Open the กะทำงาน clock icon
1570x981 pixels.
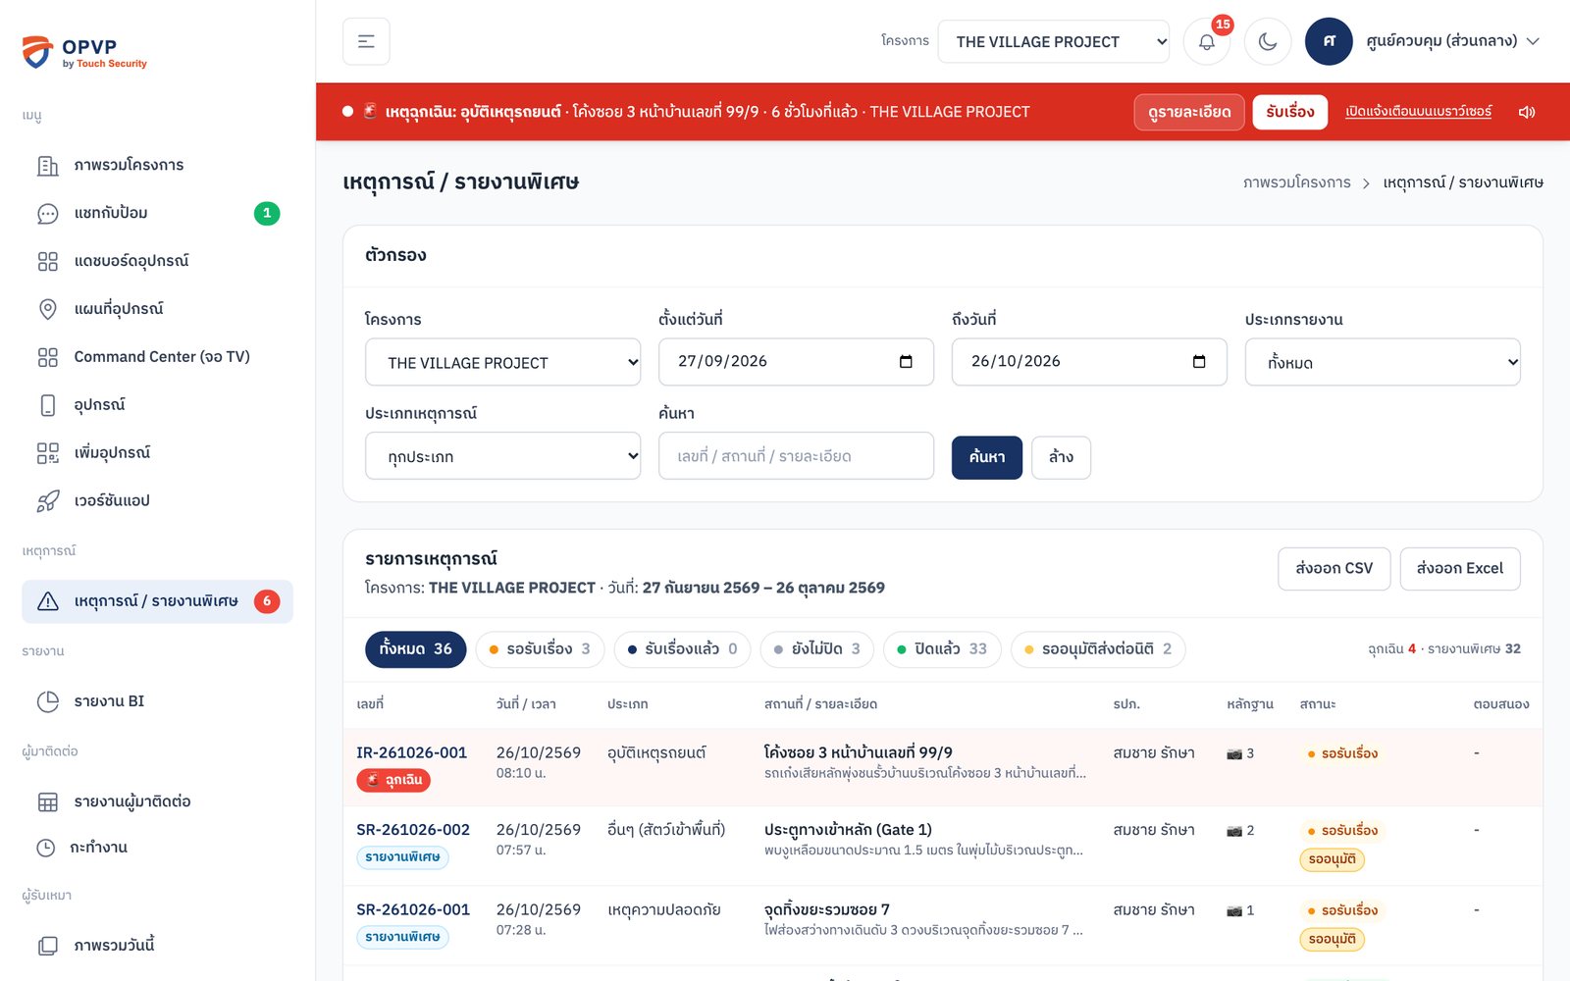[x=46, y=848]
